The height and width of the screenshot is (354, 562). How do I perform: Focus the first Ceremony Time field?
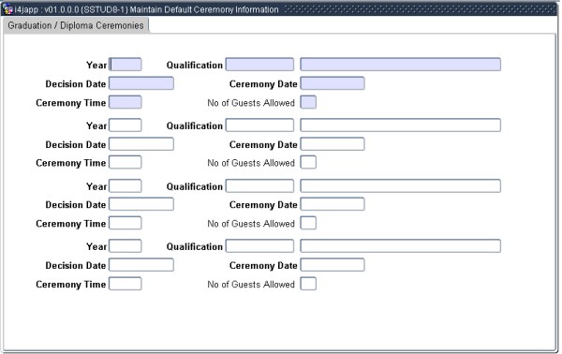click(126, 102)
